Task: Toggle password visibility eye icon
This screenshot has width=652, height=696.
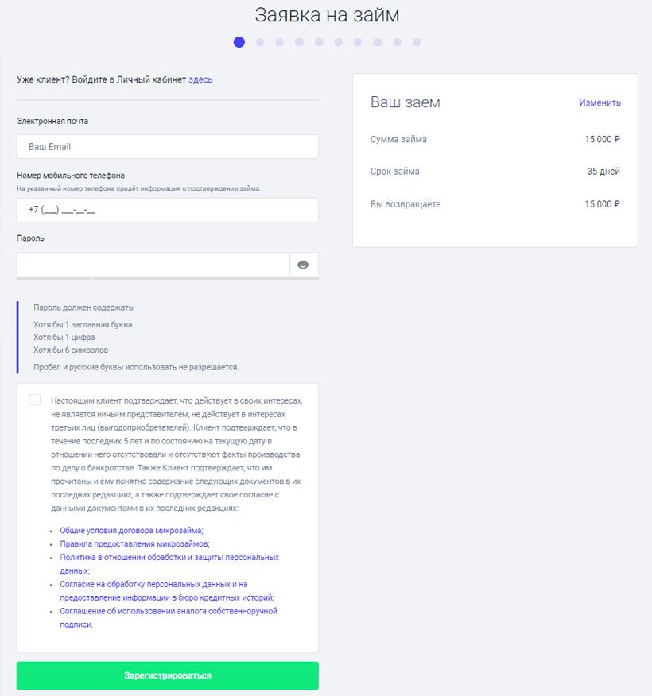Action: 303,265
